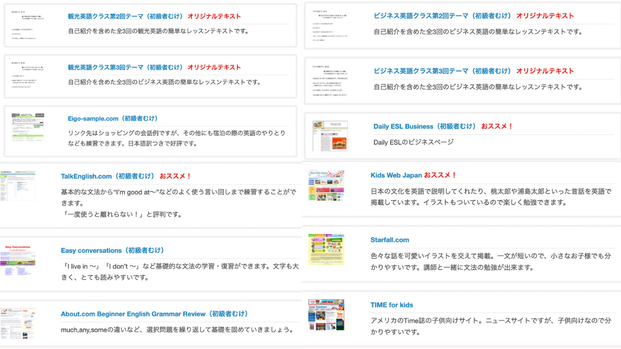Open the Kids Web Japan link
Screen dimensions: 621x349
(396, 175)
